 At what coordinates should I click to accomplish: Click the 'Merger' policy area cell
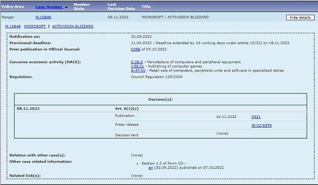[8, 17]
